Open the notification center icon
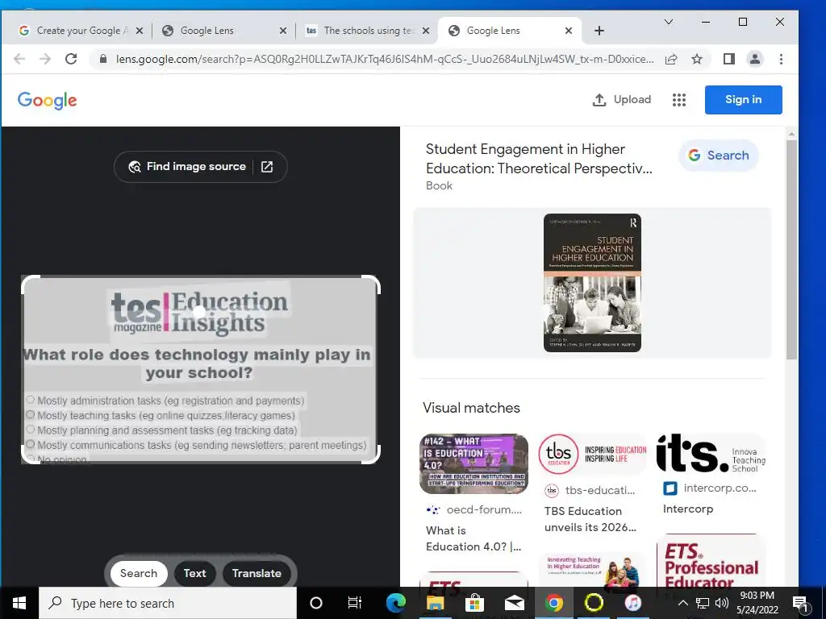The image size is (826, 619). click(x=800, y=604)
